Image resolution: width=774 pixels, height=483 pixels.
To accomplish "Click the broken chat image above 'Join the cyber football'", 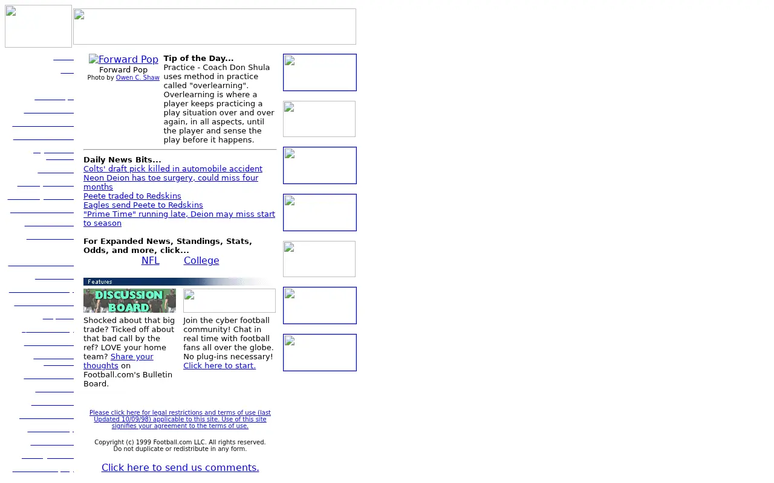I will coord(229,301).
